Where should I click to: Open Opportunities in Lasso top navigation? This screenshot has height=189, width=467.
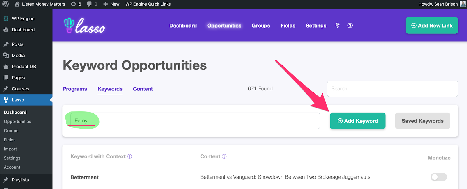(x=224, y=26)
